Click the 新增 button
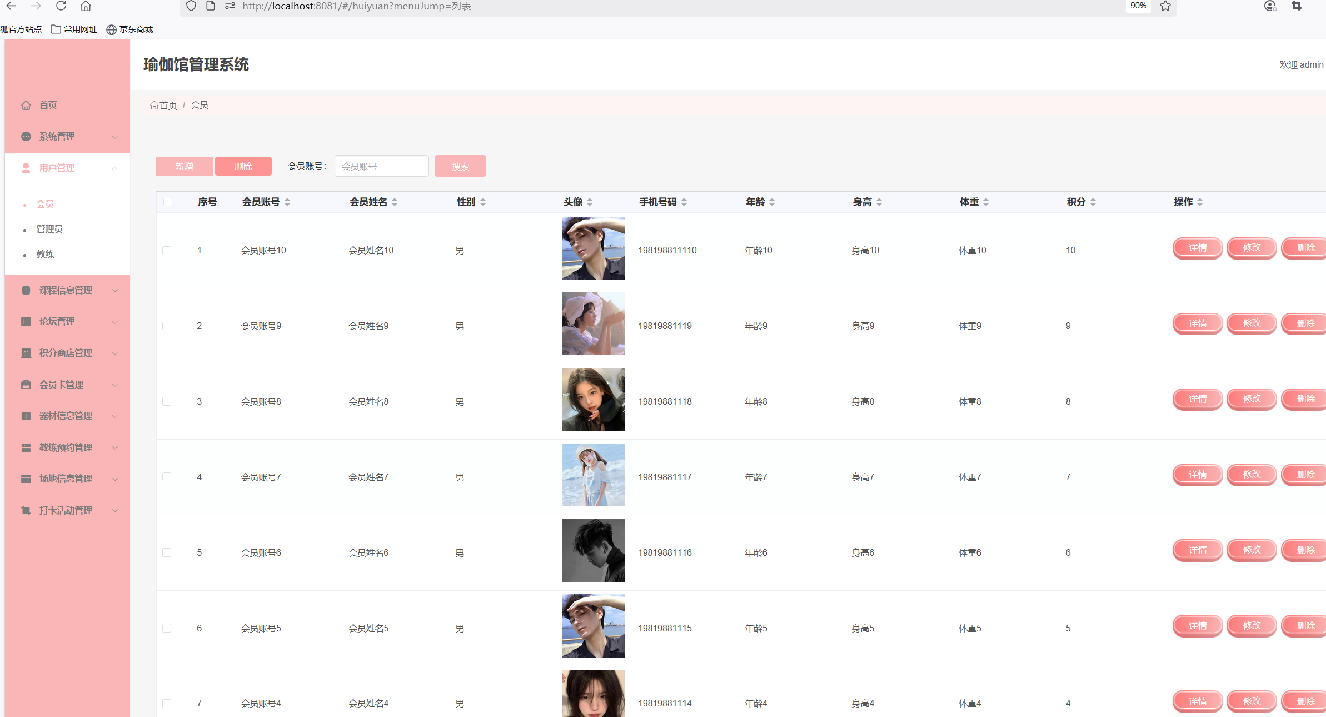1326x717 pixels. tap(184, 166)
